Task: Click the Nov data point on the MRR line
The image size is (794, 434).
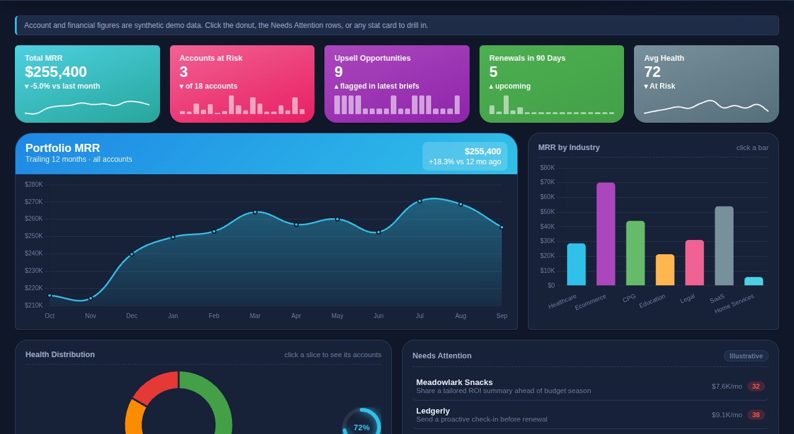Action: (91, 298)
